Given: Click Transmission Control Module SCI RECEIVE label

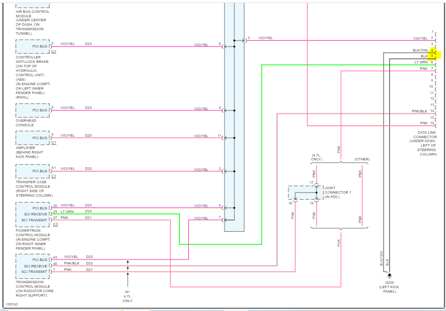Looking at the screenshot, I should pyautogui.click(x=36, y=266).
